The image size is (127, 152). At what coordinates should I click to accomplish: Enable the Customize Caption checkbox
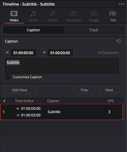pyautogui.click(x=8, y=77)
